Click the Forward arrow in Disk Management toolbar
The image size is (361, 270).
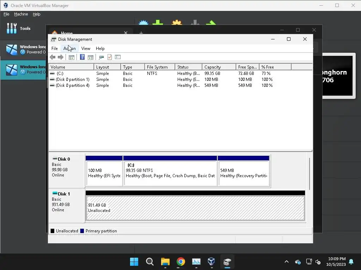coord(61,57)
